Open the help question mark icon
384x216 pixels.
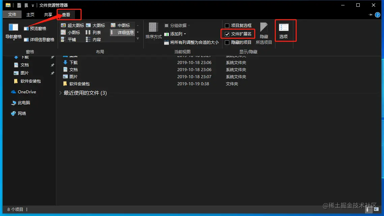377,15
